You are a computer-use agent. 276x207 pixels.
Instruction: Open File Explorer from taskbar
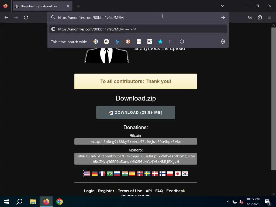pyautogui.click(x=33, y=202)
